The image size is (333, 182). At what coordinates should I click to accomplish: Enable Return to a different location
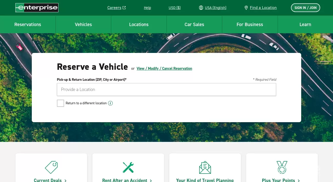point(60,103)
